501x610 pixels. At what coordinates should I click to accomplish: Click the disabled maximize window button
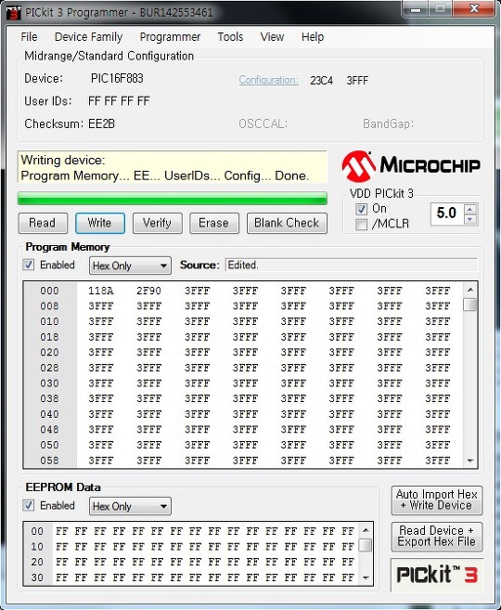point(440,9)
